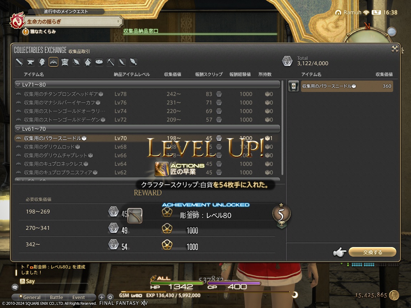Select the Carpenter saw filter icon

[x=19, y=62]
